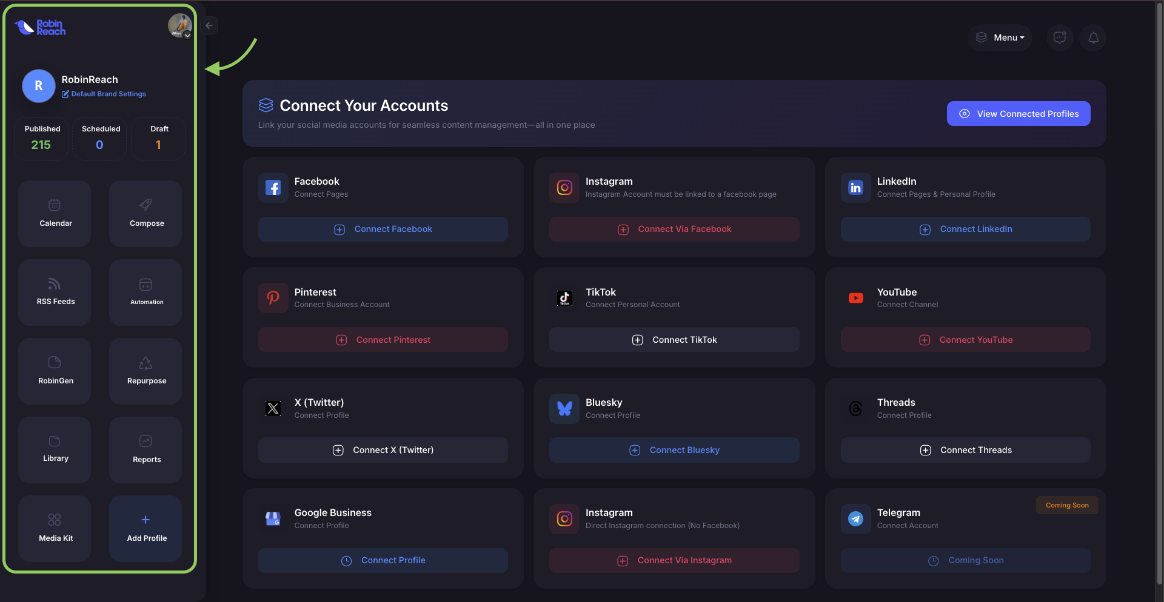Viewport: 1164px width, 602px height.
Task: Open the Automation tile
Action: (x=145, y=293)
